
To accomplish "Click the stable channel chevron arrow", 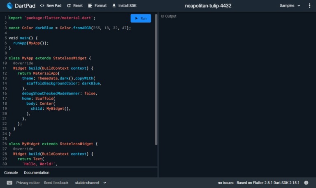I will (x=105, y=183).
